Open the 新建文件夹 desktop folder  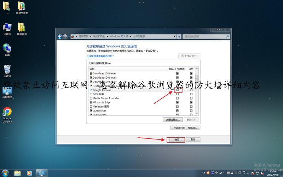[x=22, y=8]
